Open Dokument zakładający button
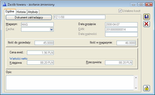 point(29,17)
